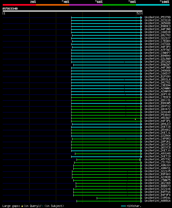Click the yellow gap symbol in the legend

22,206
